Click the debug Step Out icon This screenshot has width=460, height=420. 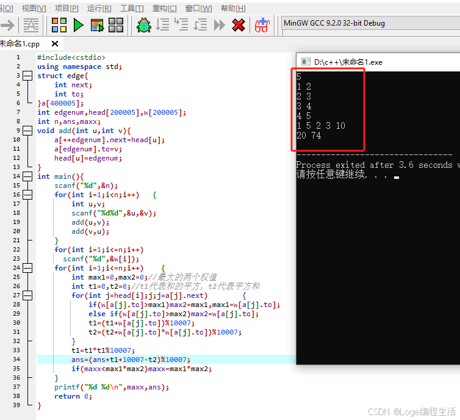[200, 24]
